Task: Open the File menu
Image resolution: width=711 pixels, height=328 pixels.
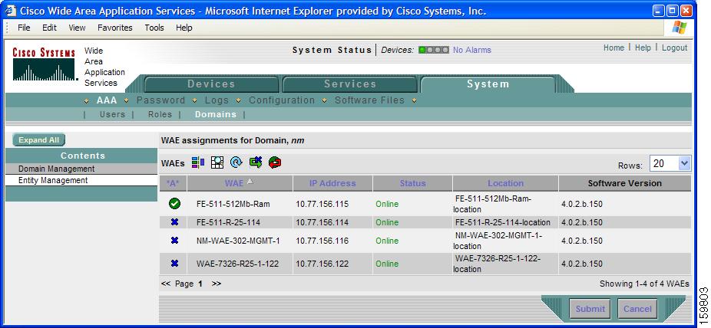Action: click(x=24, y=28)
